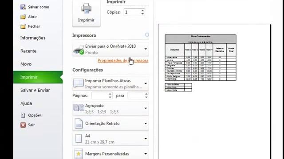The height and width of the screenshot is (159, 284).
Task: Expand the A4 paper size dropdown
Action: pos(146,139)
